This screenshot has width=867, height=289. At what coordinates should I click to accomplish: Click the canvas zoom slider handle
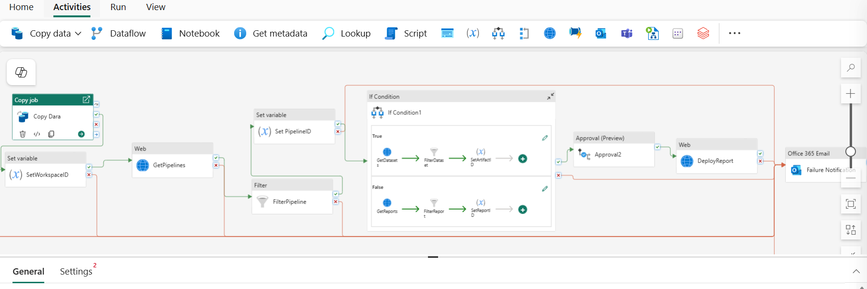coord(851,151)
